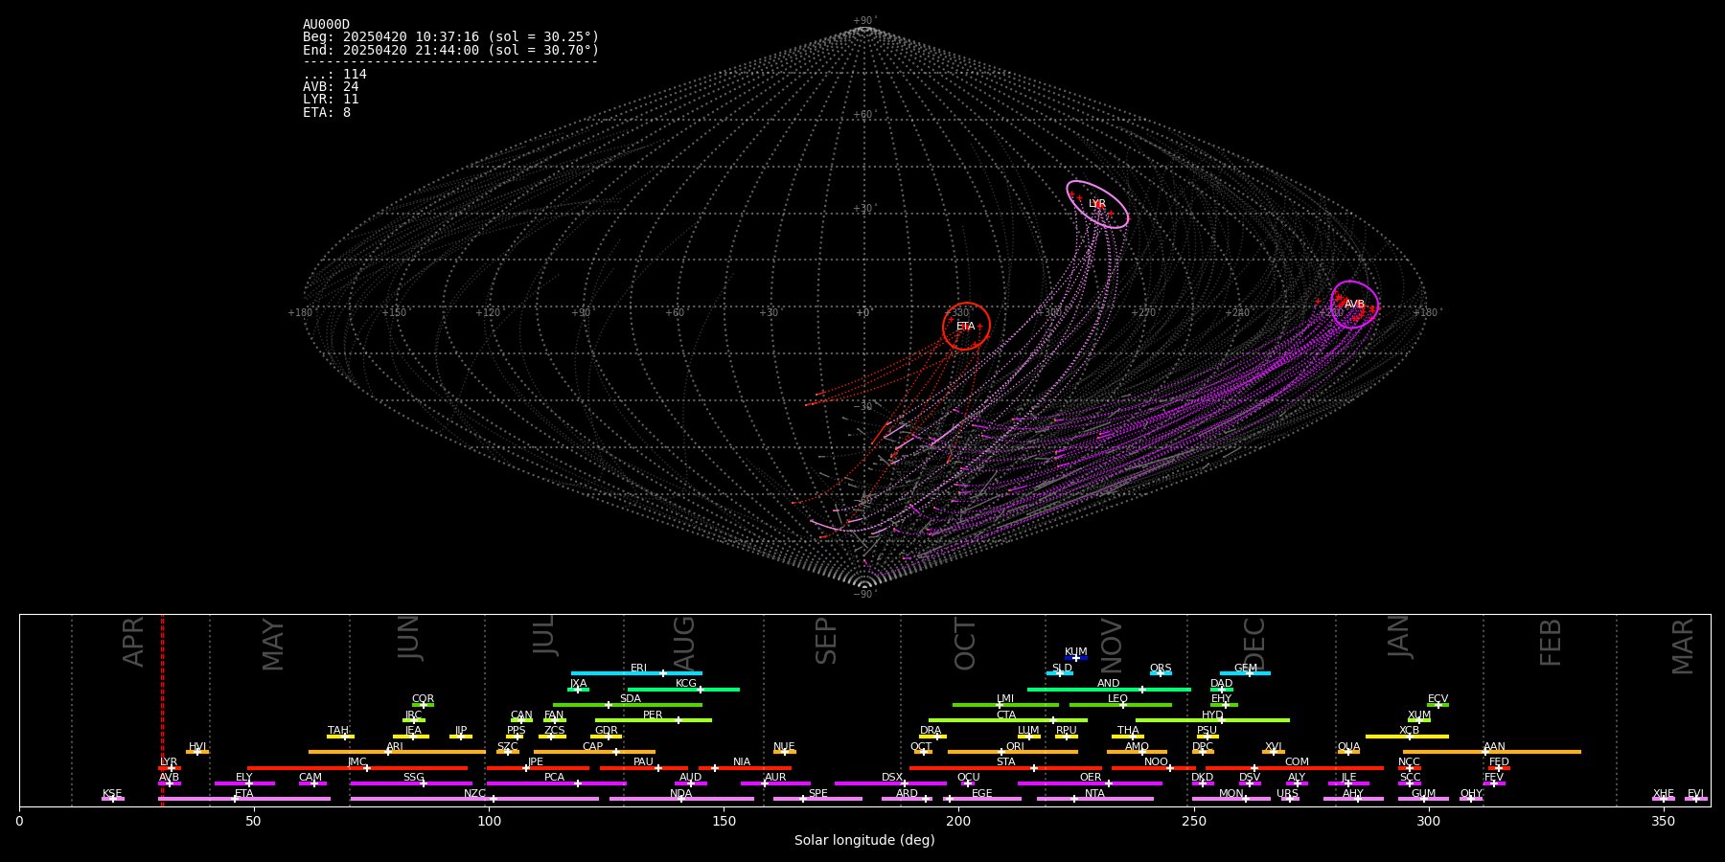Viewport: 1725px width, 862px height.
Task: Select the PCA shower label in timeline
Action: click(554, 778)
